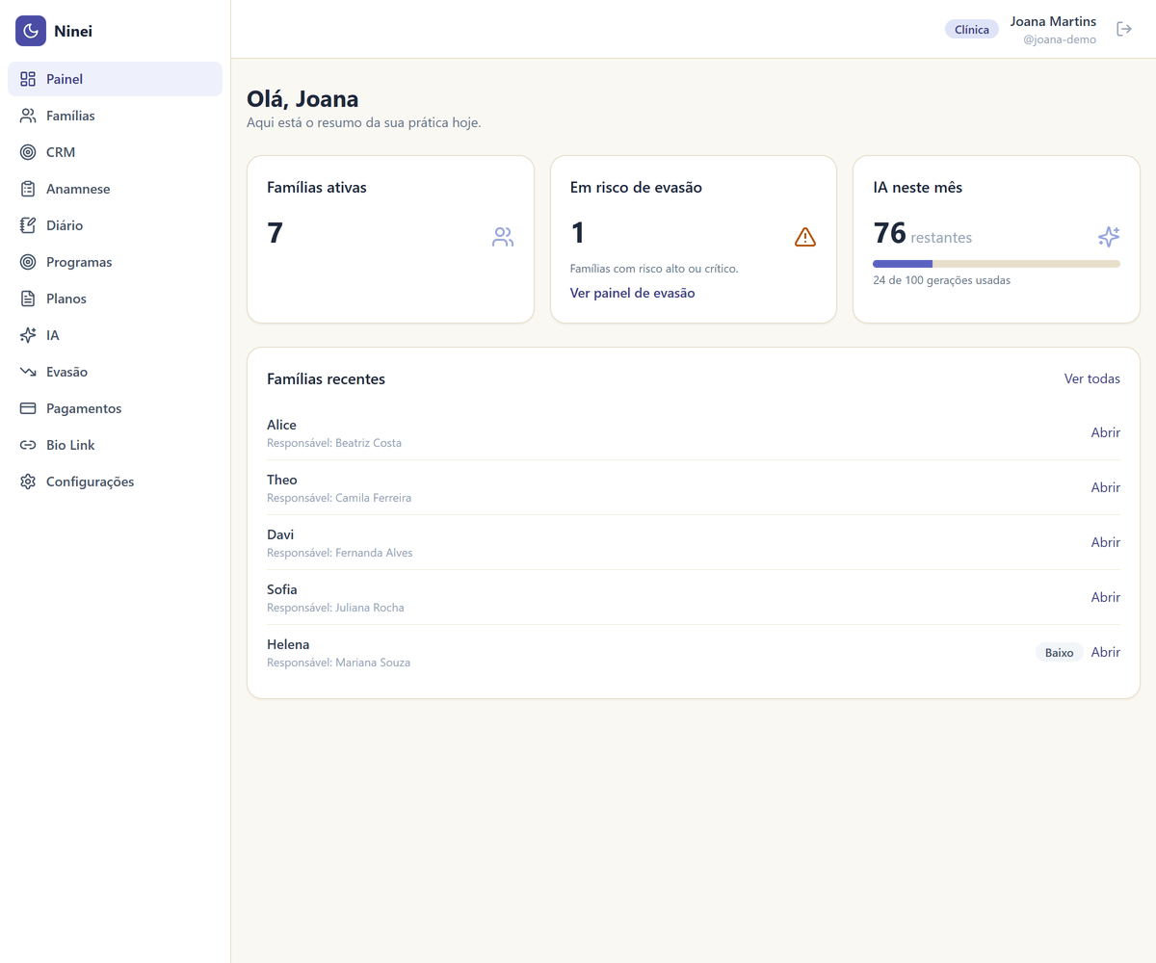
Task: Click the Configurações gear icon
Action: [28, 481]
